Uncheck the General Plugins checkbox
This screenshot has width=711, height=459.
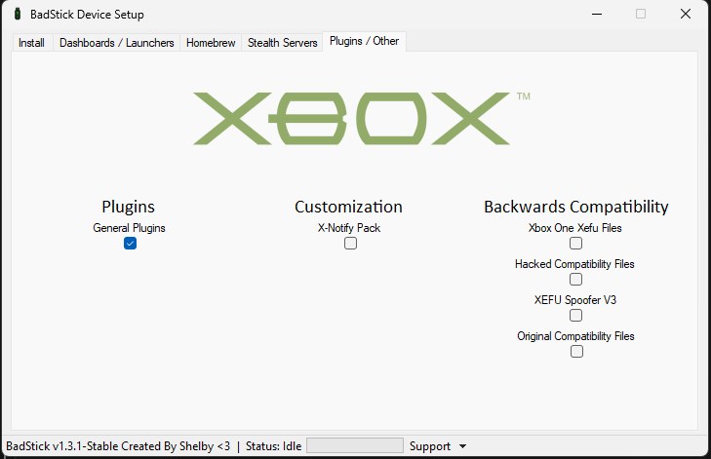pos(130,244)
